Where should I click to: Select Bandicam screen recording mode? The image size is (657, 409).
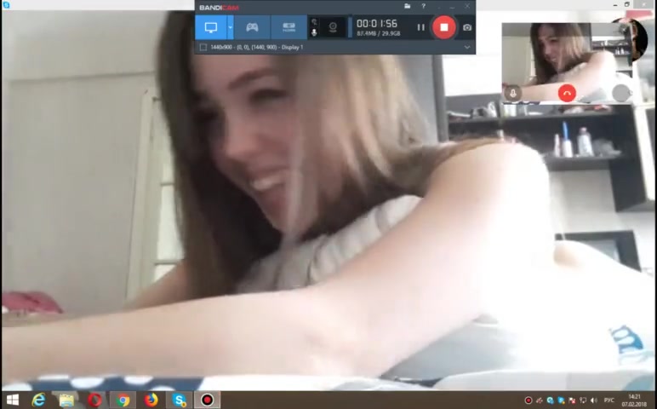tap(210, 27)
